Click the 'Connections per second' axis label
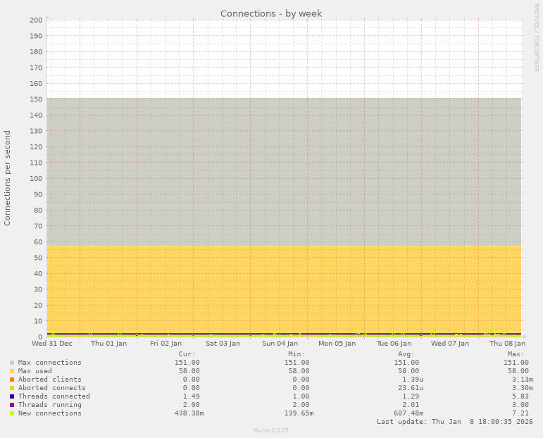The image size is (543, 438). 8,177
